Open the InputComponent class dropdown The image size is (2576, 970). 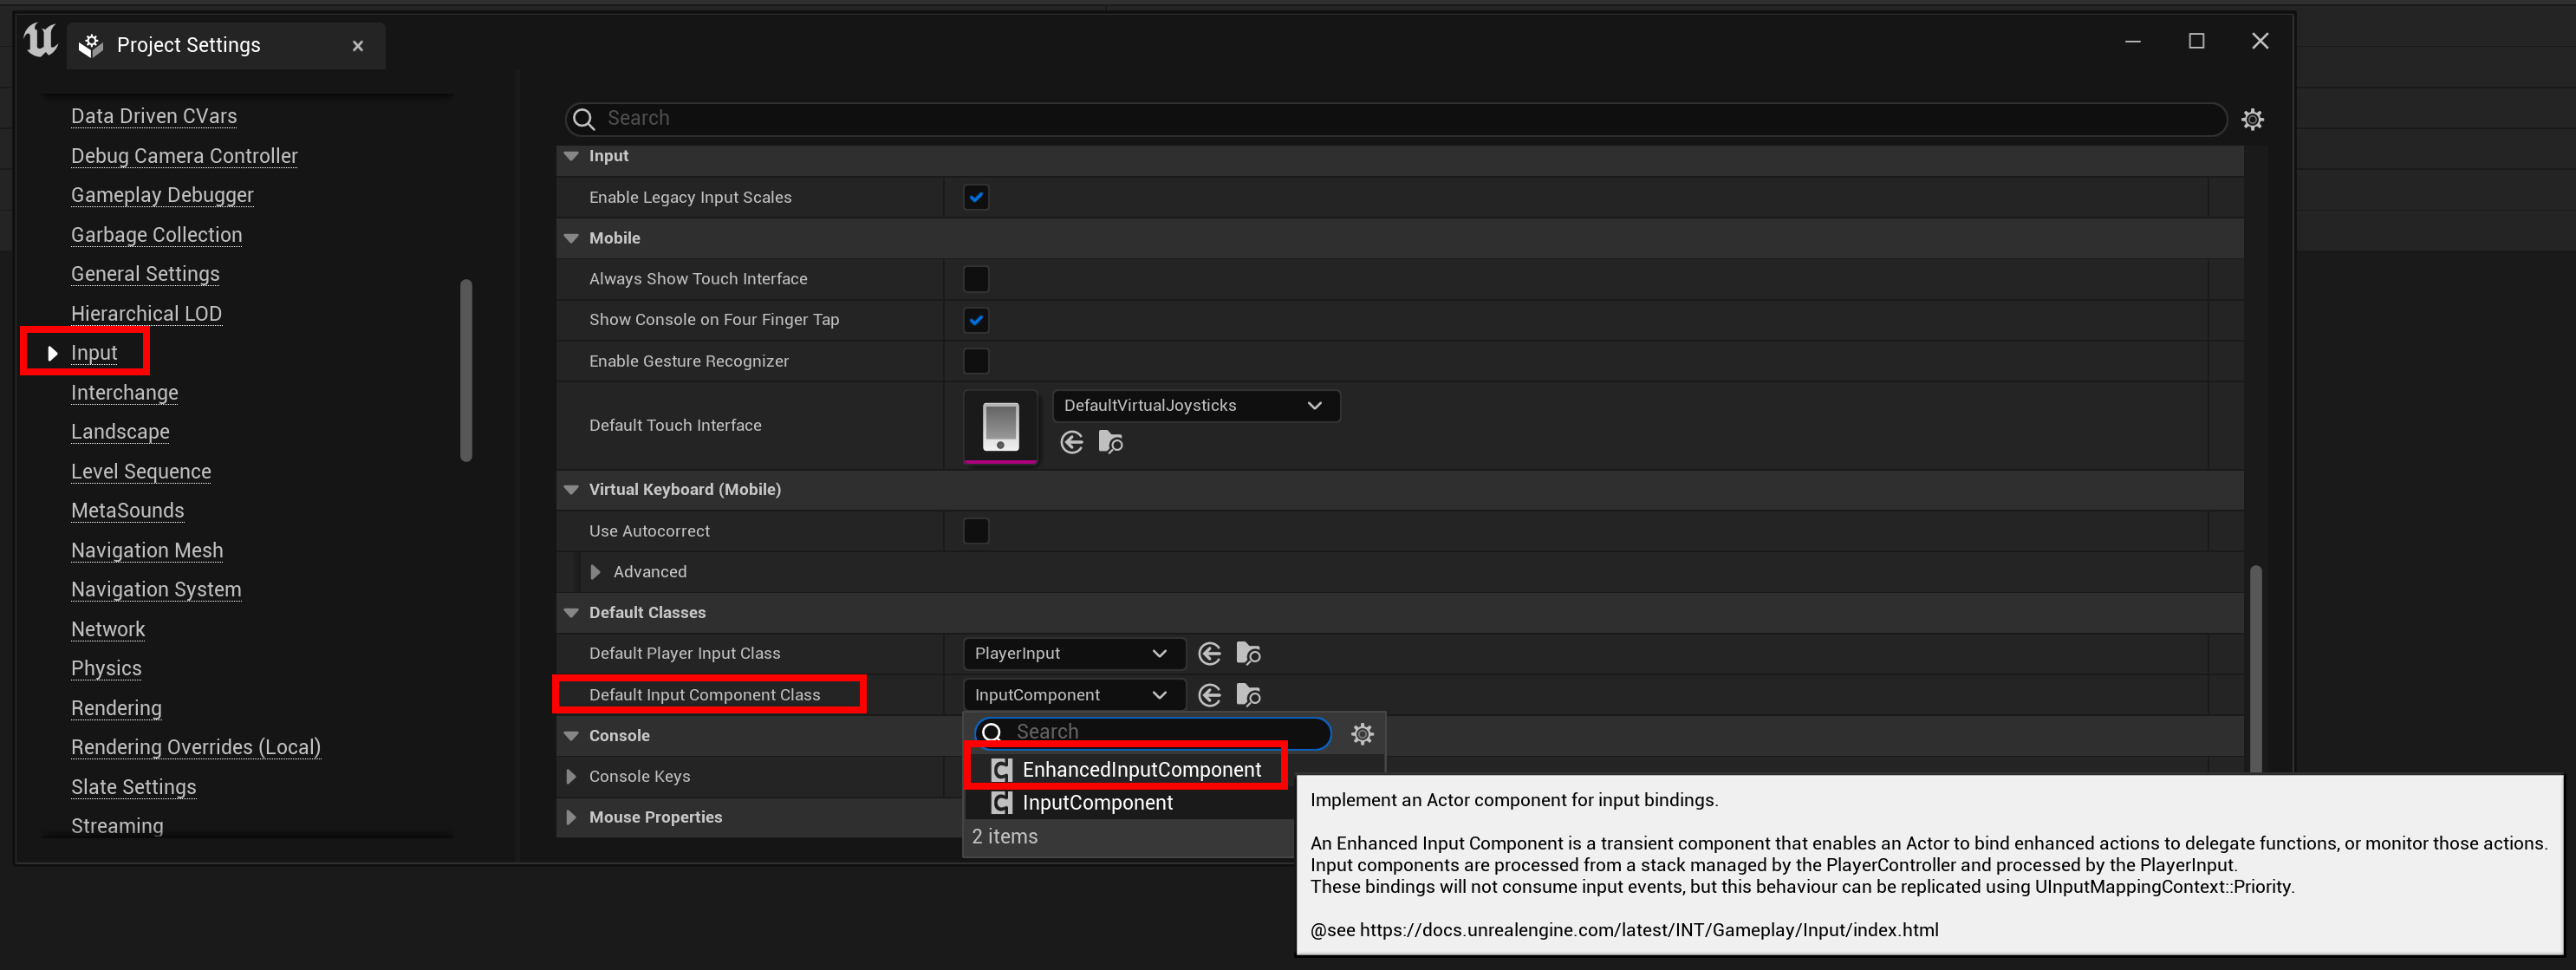(1073, 695)
